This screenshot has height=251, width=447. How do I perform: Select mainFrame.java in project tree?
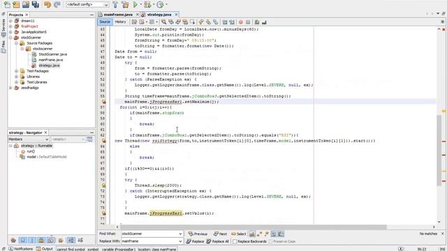[50, 60]
